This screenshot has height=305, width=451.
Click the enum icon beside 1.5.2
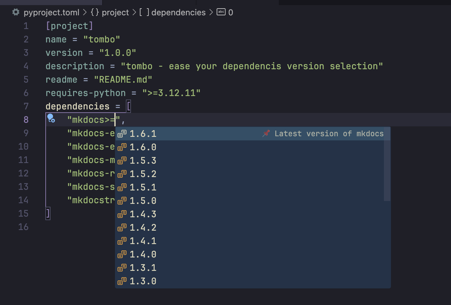point(122,174)
